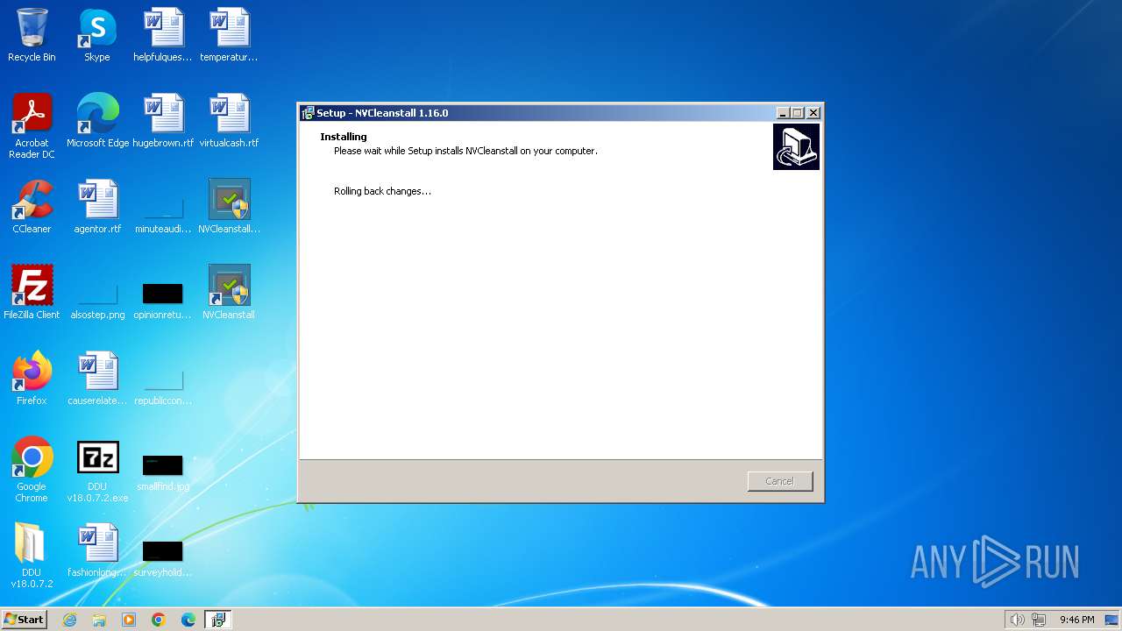This screenshot has width=1122, height=631.
Task: Select the CCleaner desktop shortcut
Action: point(32,207)
